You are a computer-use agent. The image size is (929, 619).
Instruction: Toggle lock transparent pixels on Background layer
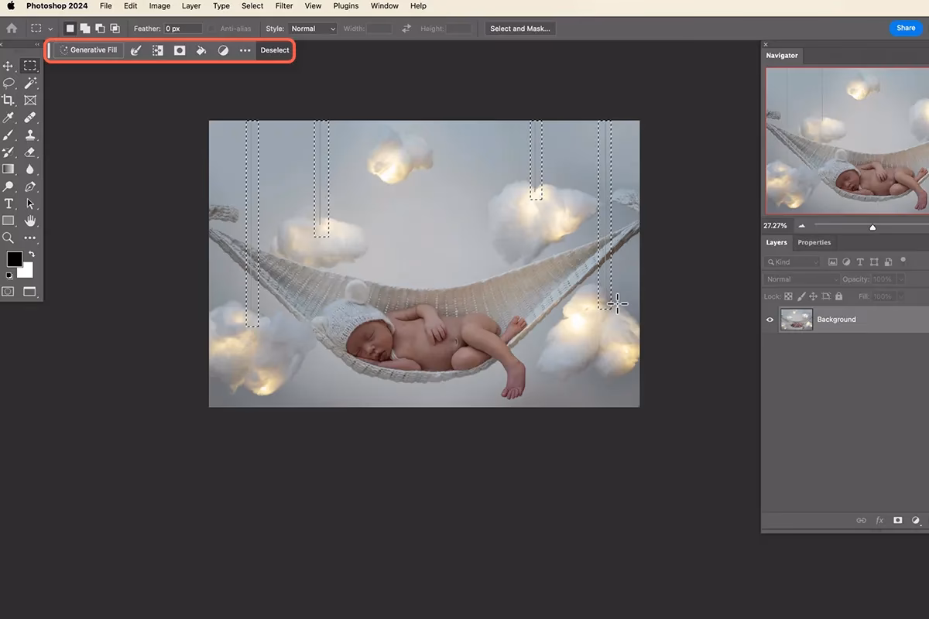tap(788, 296)
